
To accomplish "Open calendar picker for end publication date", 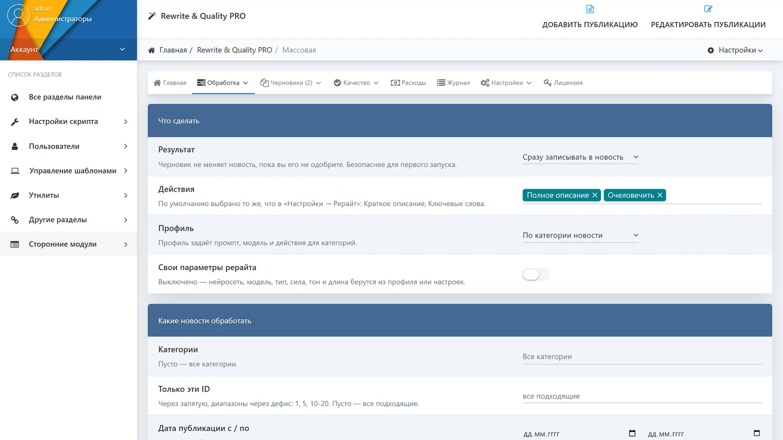I will [x=757, y=433].
